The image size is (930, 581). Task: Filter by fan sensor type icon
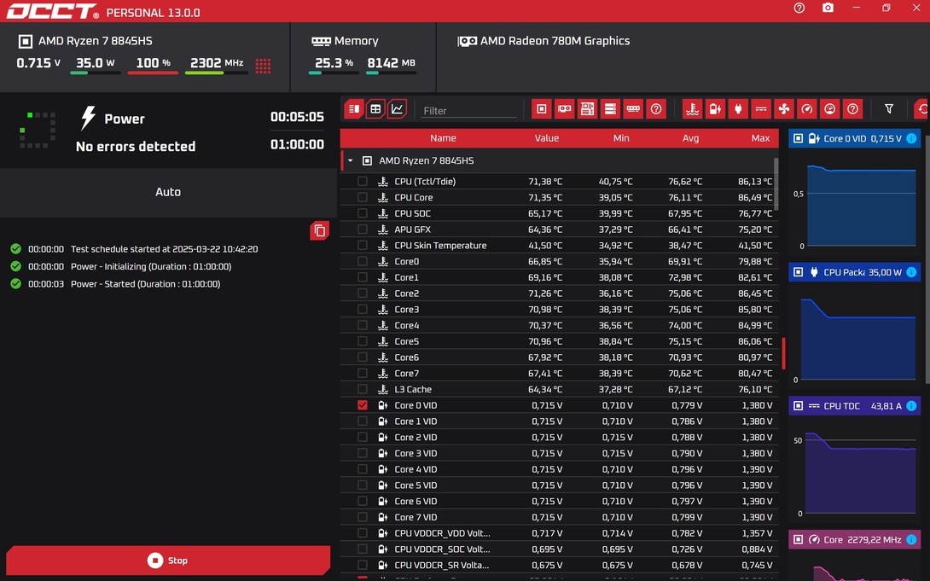click(784, 109)
